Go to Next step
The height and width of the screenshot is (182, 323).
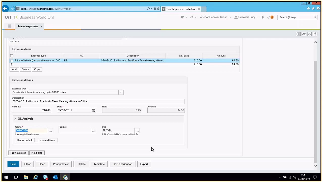37,153
